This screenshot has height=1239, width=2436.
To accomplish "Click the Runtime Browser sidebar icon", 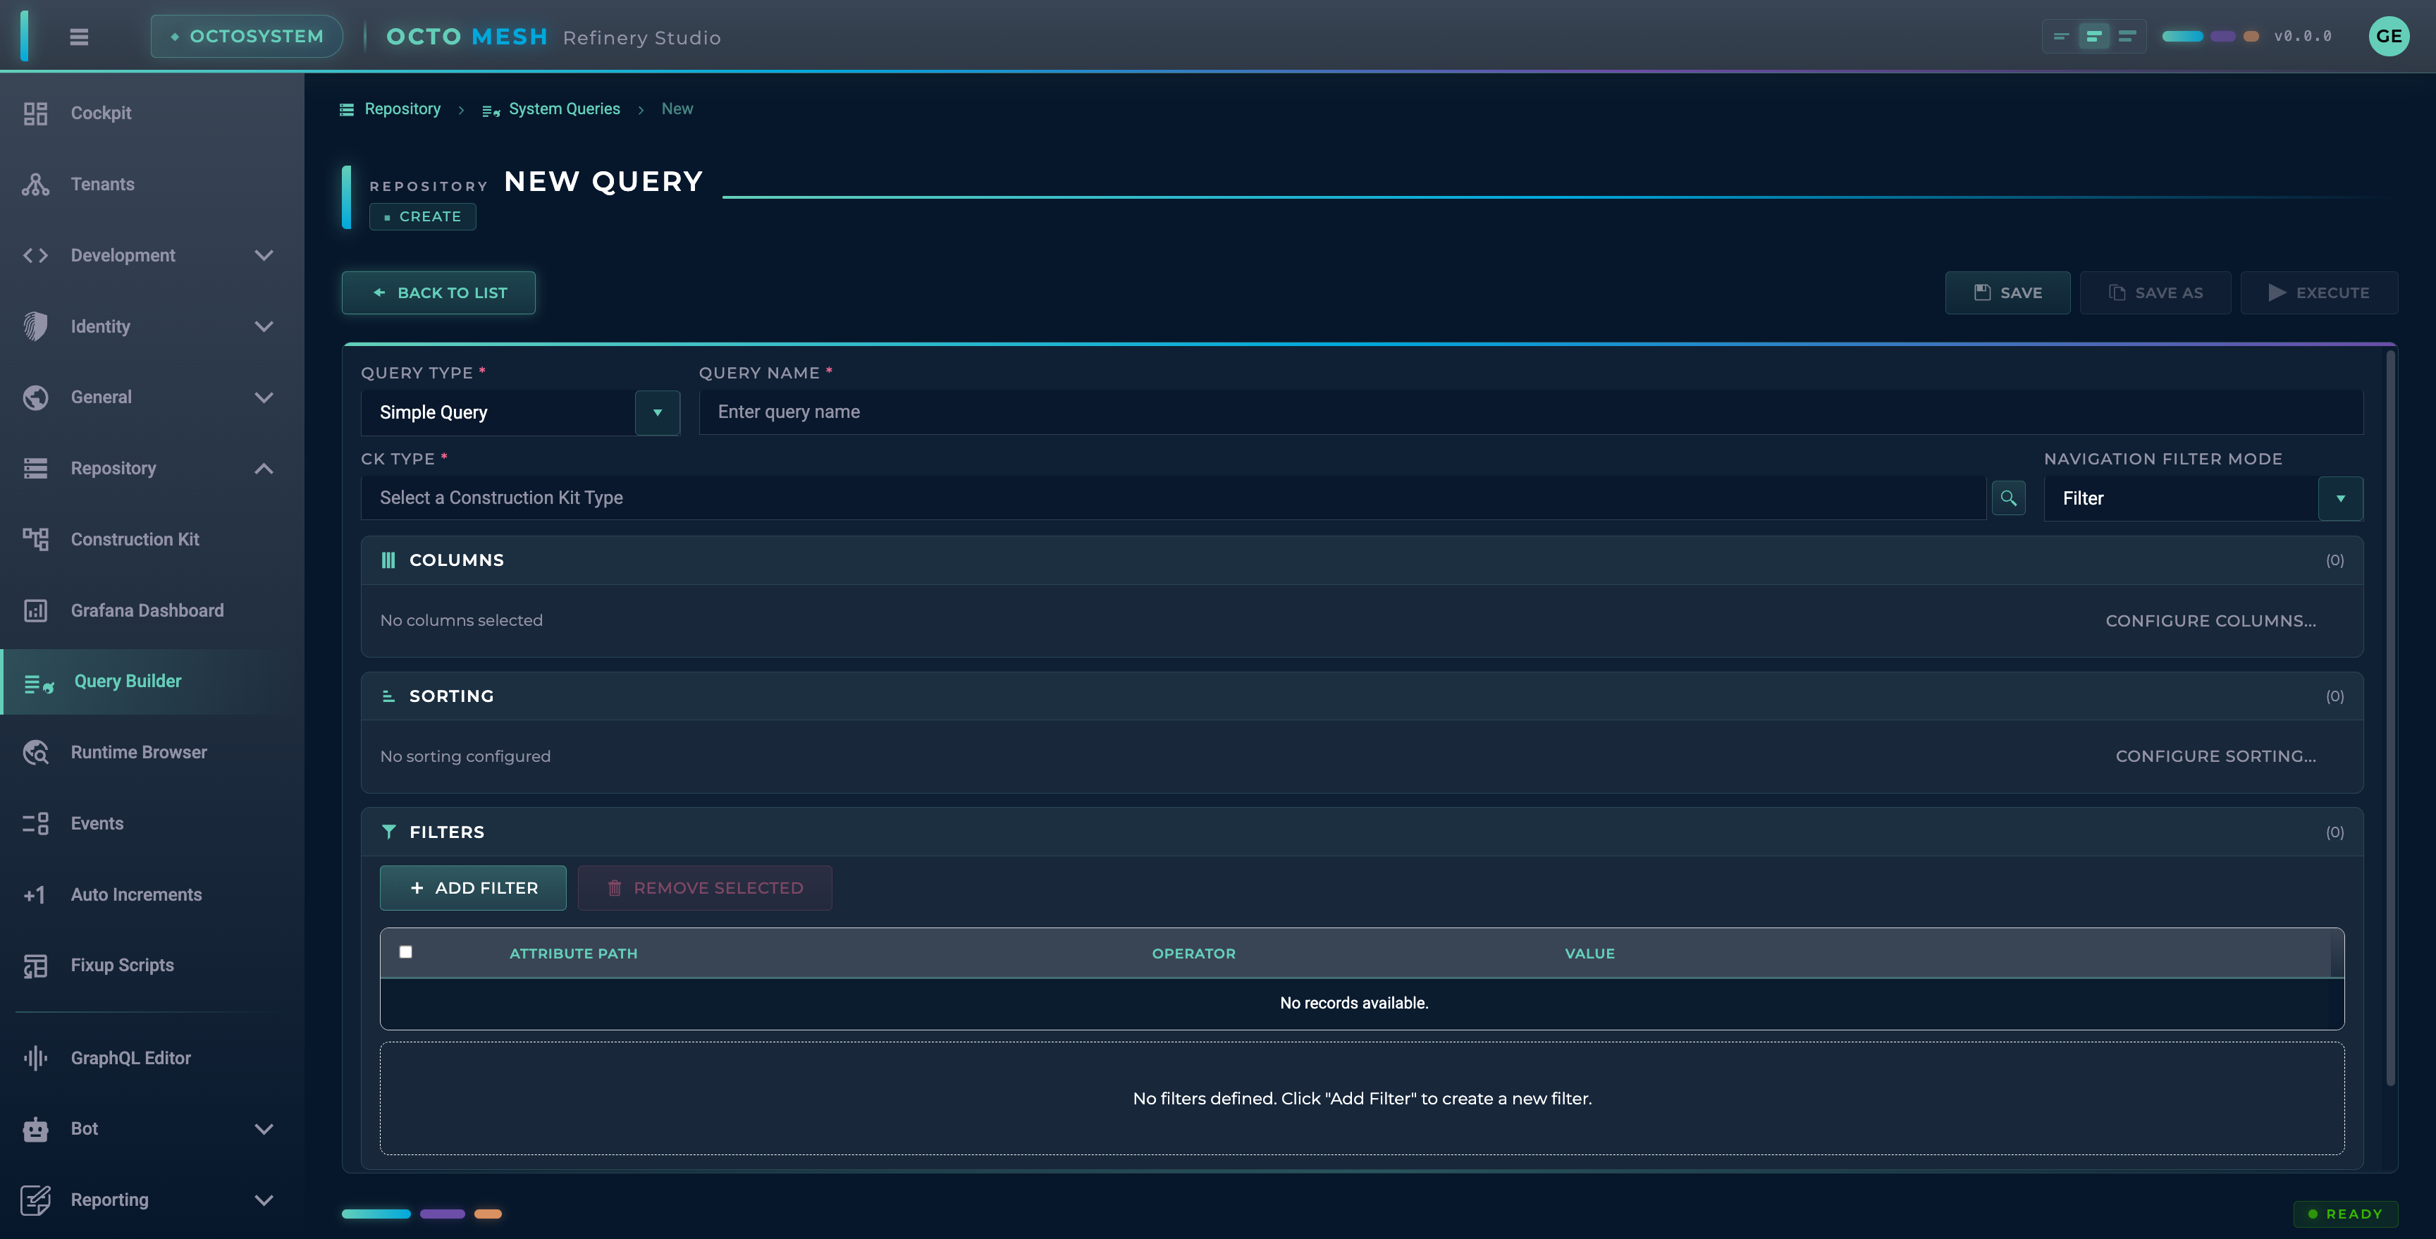I will click(36, 753).
